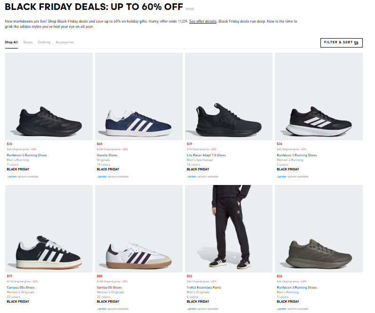Viewport: 375px width, 313px height.
Task: Open the olive green Runfalcon 5 shoe image
Action: pyautogui.click(x=319, y=229)
